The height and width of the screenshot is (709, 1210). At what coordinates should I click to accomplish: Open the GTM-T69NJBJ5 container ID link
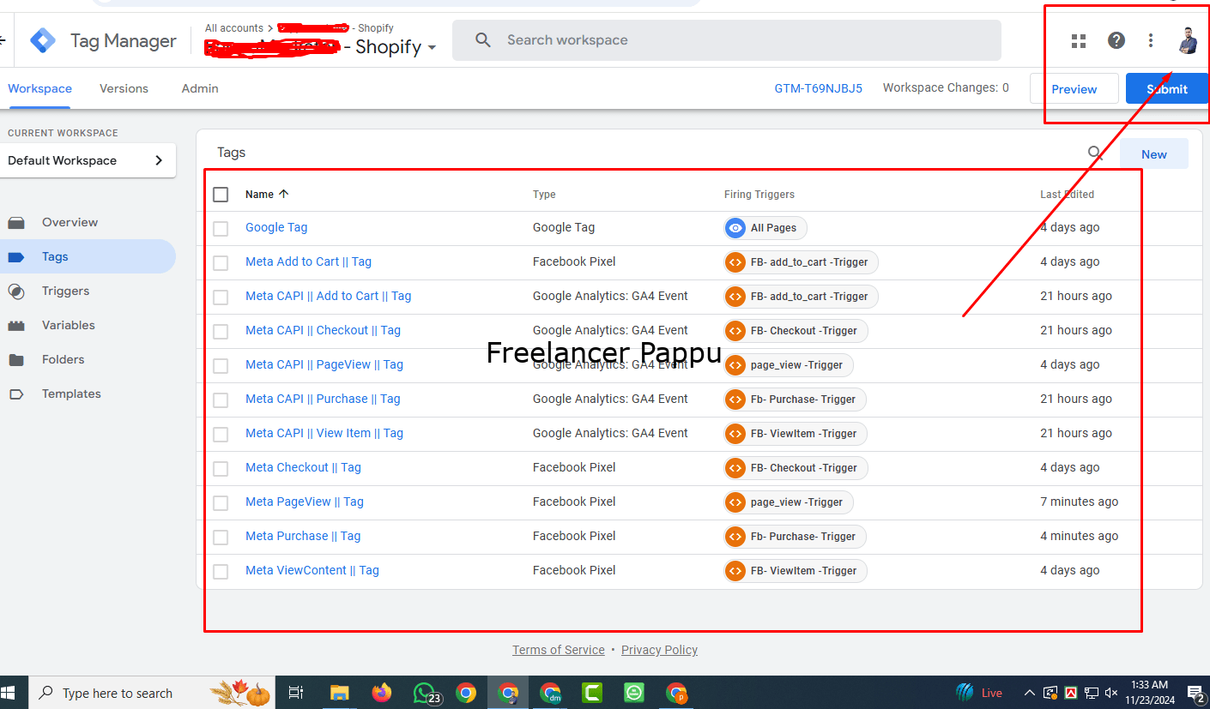point(819,88)
